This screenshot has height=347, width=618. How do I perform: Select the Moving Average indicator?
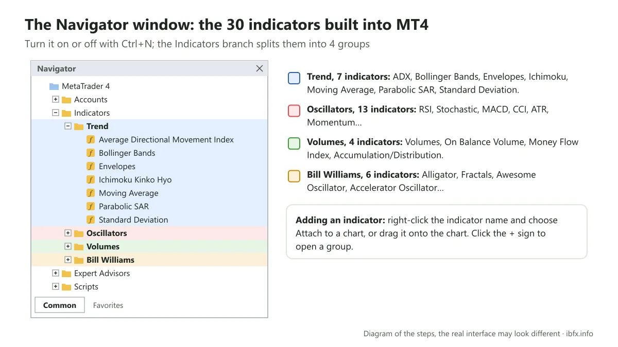[128, 193]
